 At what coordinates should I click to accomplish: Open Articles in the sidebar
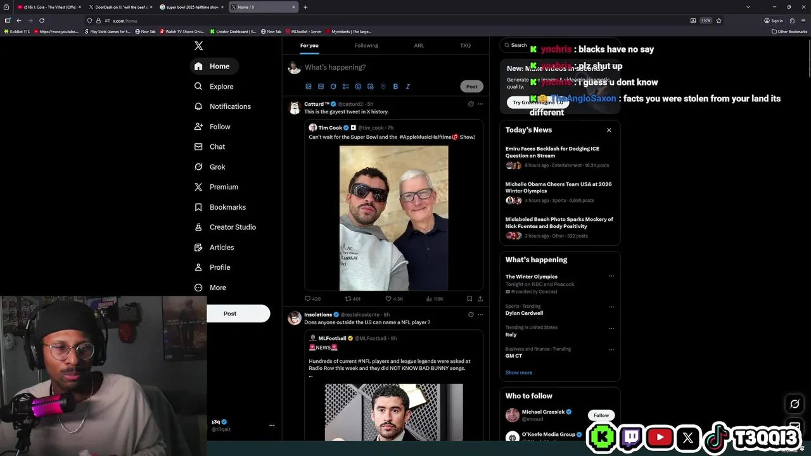coord(214,247)
